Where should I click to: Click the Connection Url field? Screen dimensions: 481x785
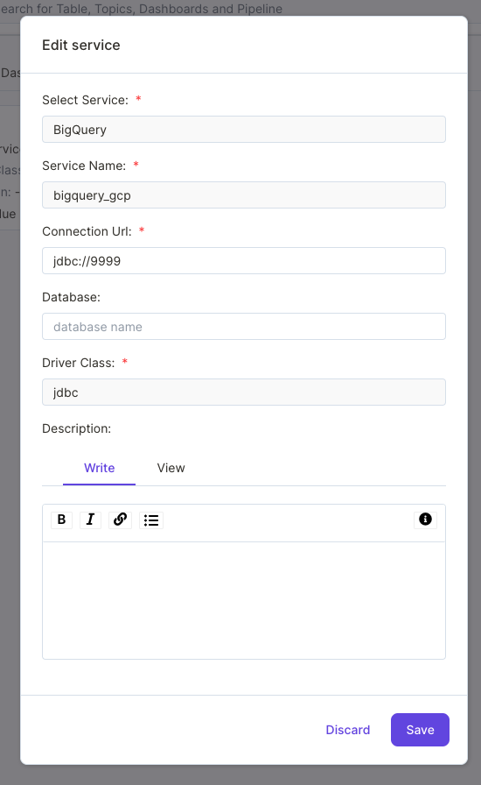pos(244,261)
